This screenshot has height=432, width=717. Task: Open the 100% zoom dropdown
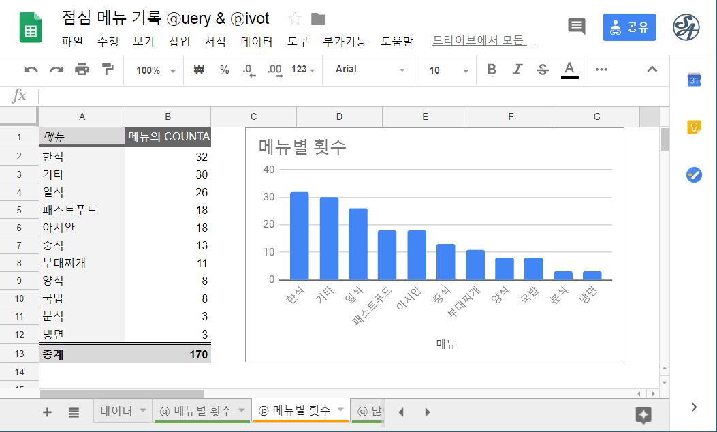coord(153,69)
